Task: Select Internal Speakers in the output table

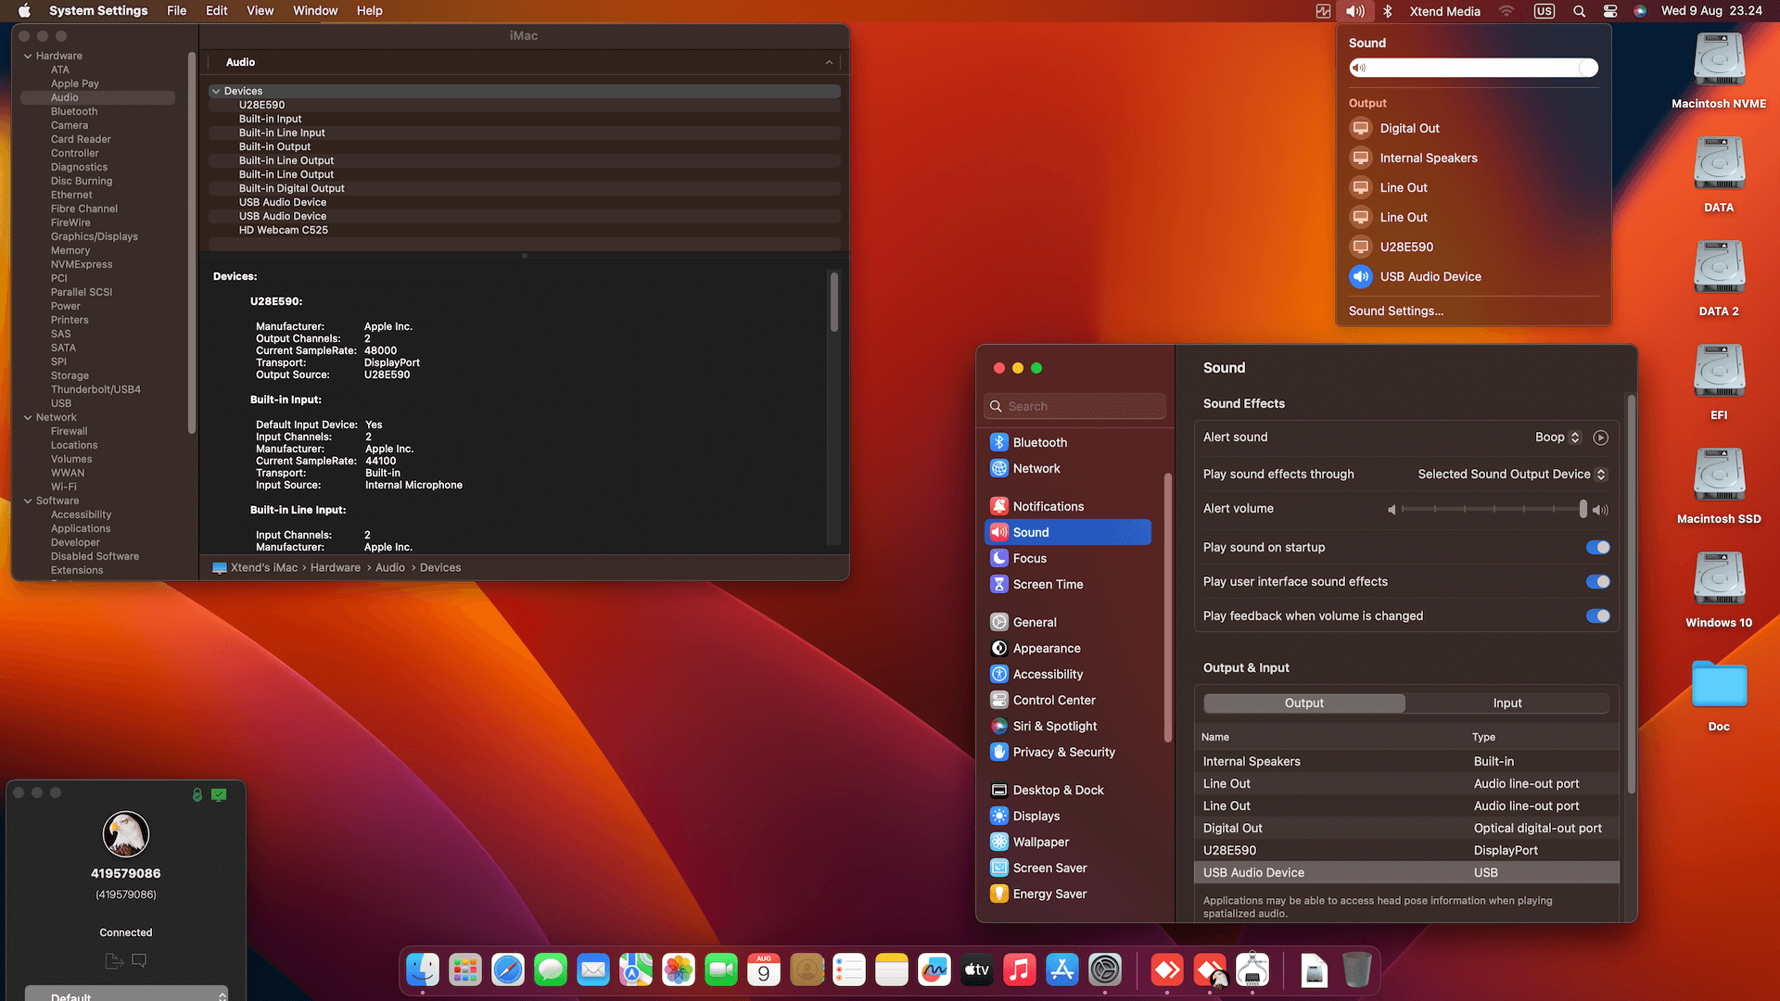Action: coord(1406,762)
